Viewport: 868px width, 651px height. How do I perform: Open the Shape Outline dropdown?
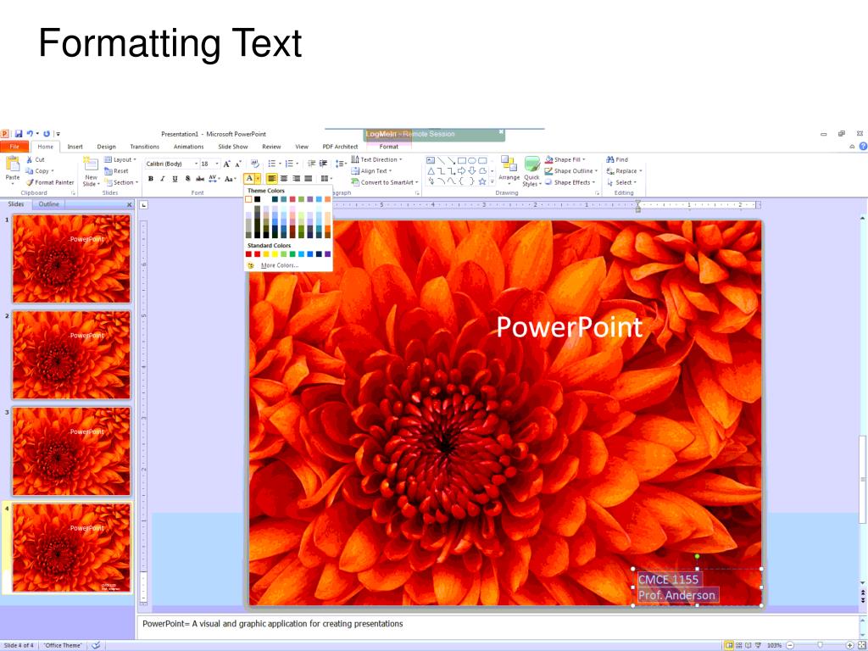(x=570, y=171)
